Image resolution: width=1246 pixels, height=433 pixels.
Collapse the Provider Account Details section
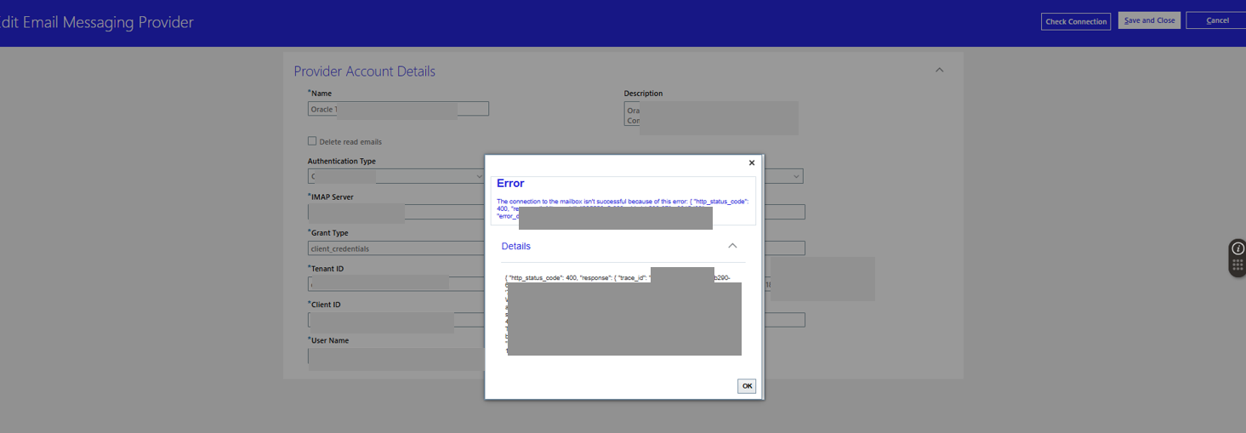(939, 70)
